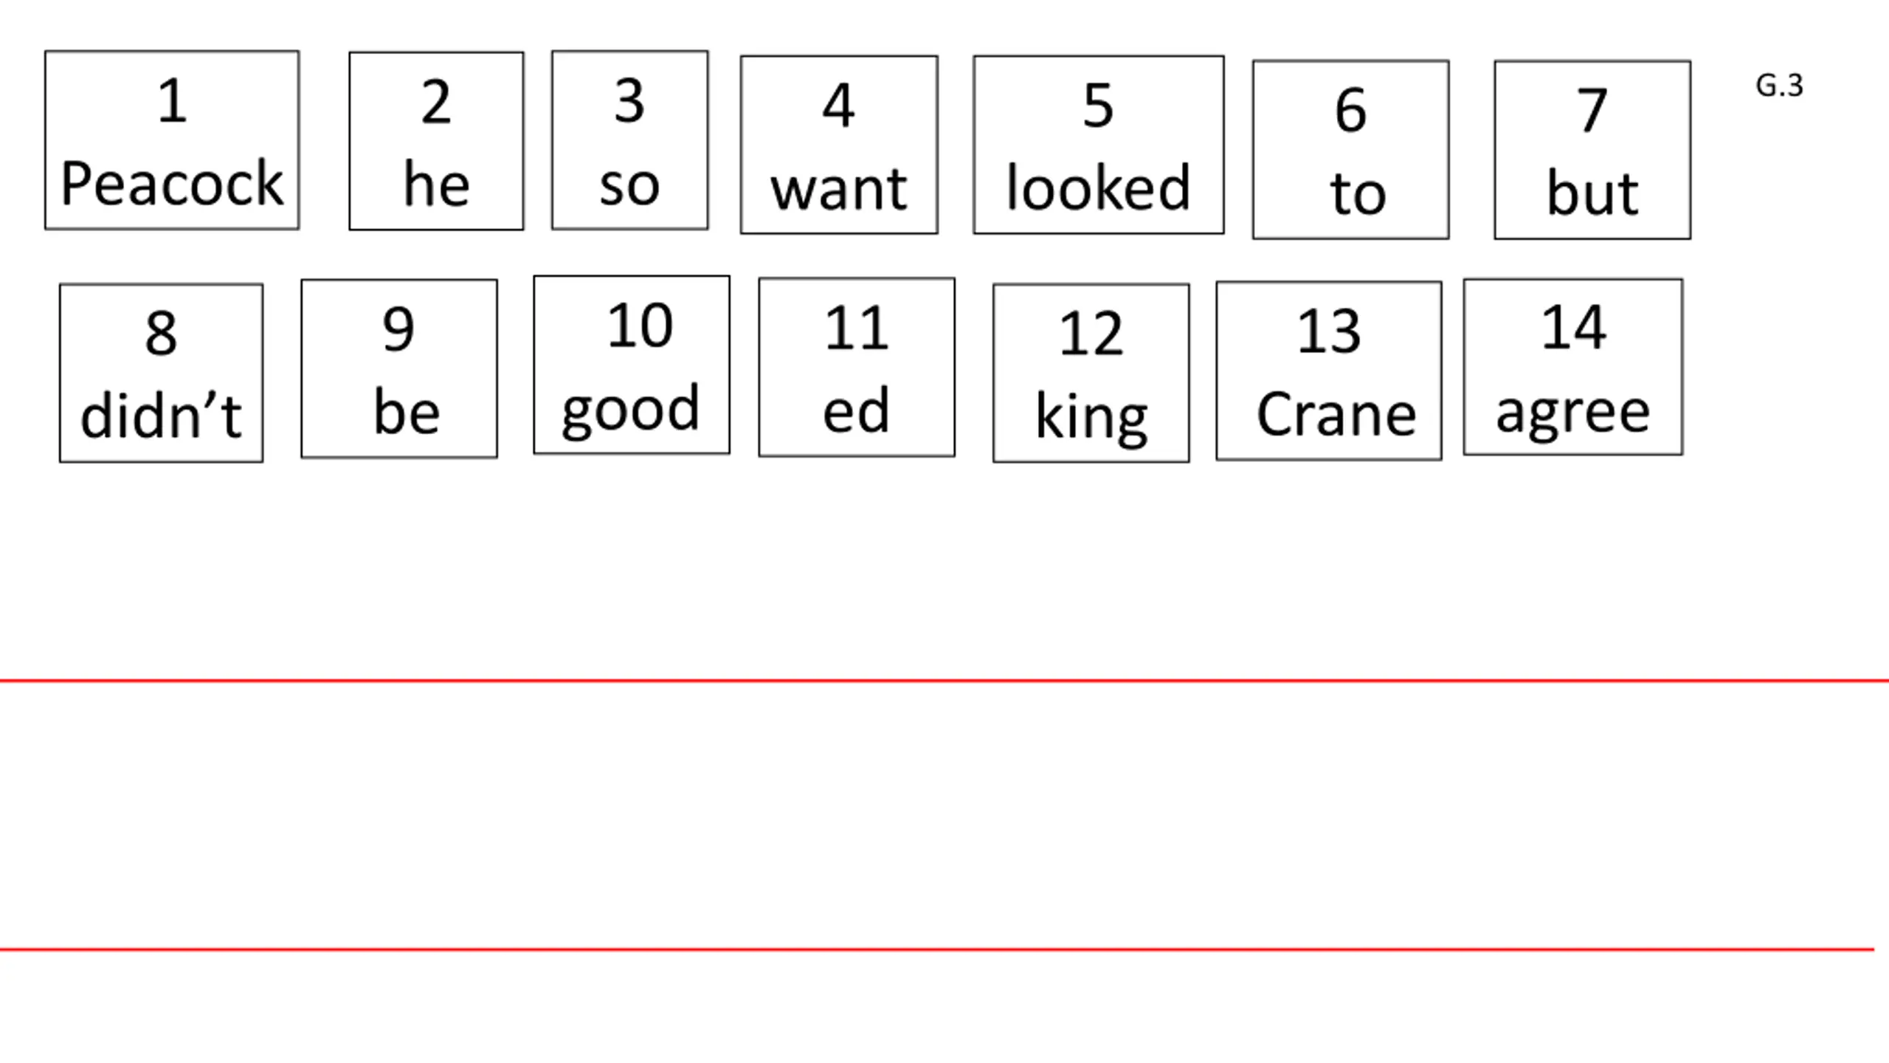The image size is (1889, 1063).
Task: Click the Crane word card
Action: coord(1328,371)
